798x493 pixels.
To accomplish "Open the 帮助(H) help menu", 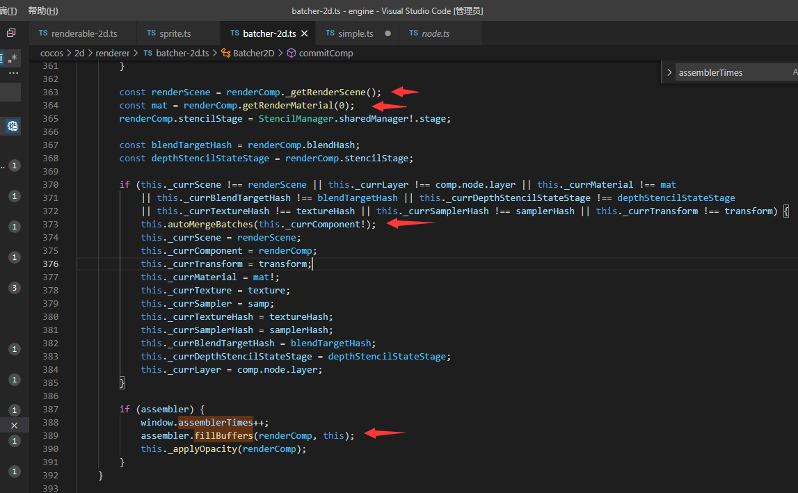I will click(x=43, y=10).
